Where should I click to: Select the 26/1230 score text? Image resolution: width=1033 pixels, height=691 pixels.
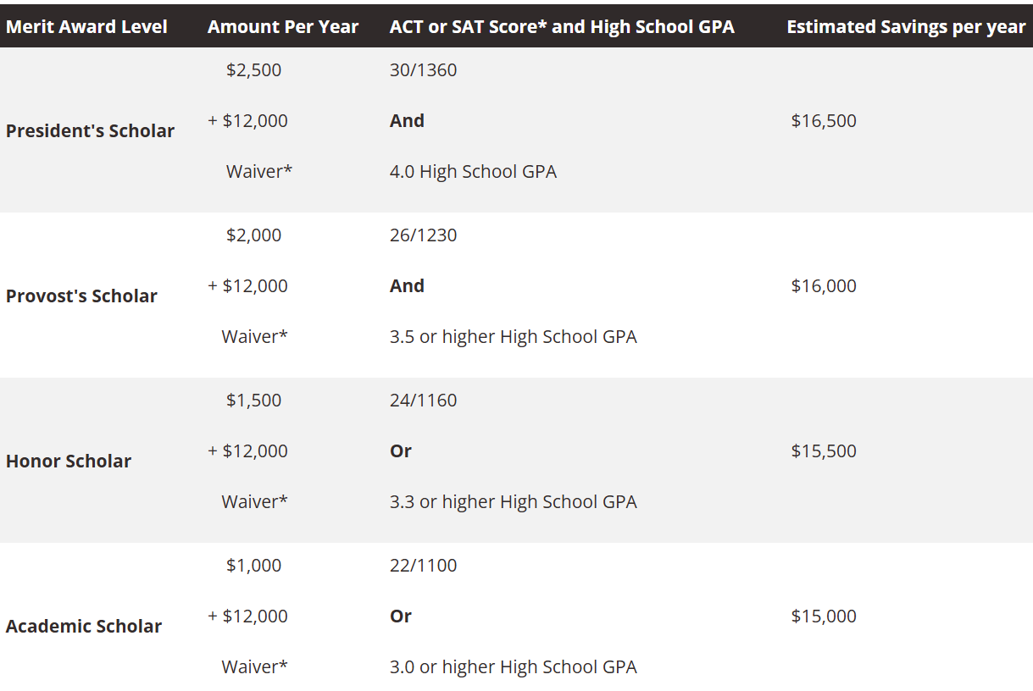[423, 235]
